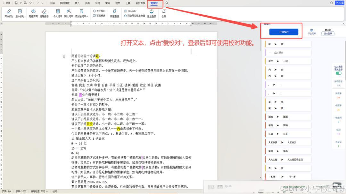
Task: Open 行业词库 in the side panel
Action: click(312, 32)
